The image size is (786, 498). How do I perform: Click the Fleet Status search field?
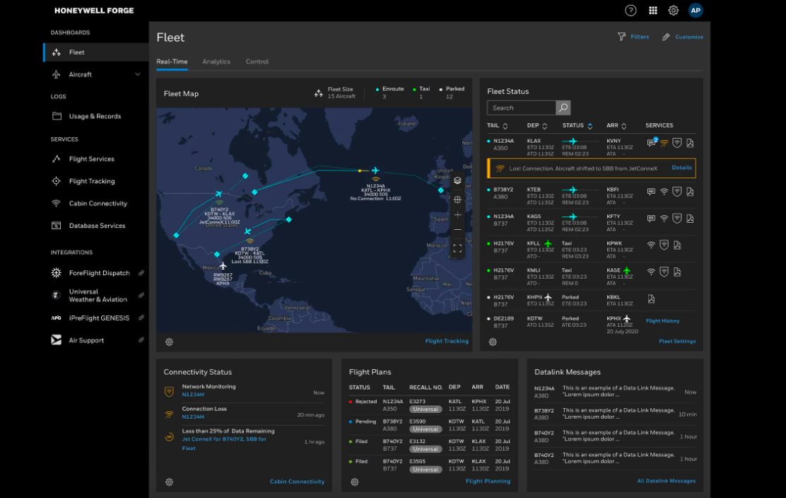(x=522, y=108)
